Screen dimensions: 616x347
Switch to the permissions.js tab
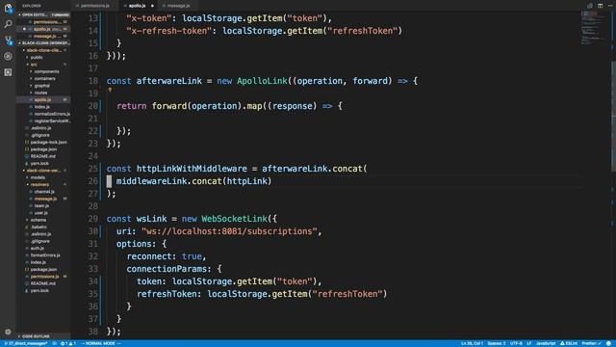coord(94,6)
